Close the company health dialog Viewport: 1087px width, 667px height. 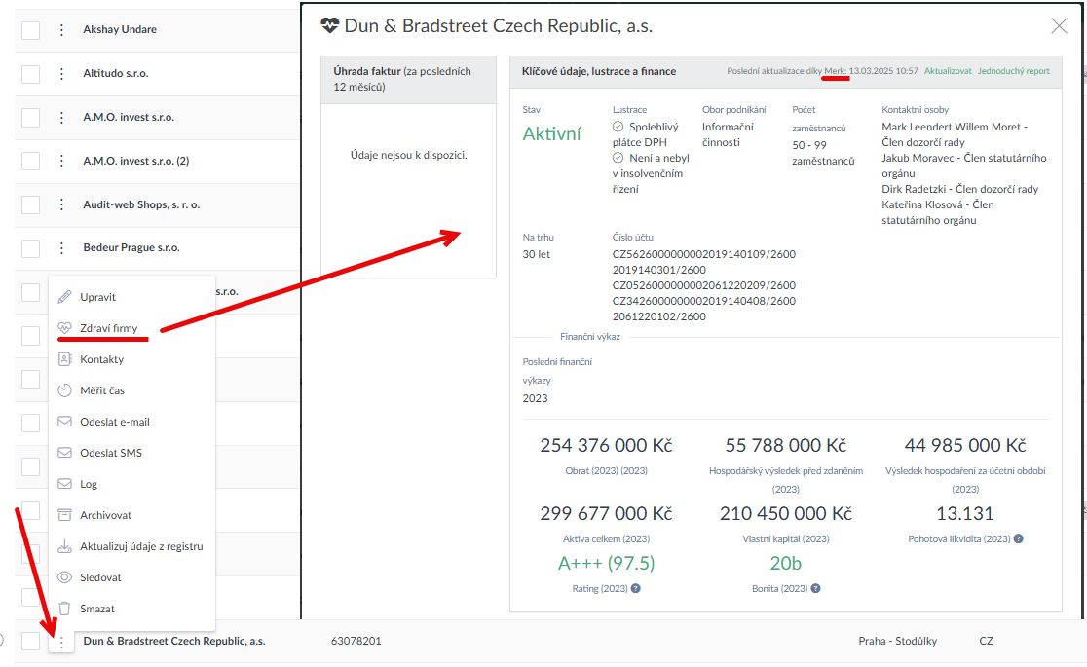pos(1059,26)
